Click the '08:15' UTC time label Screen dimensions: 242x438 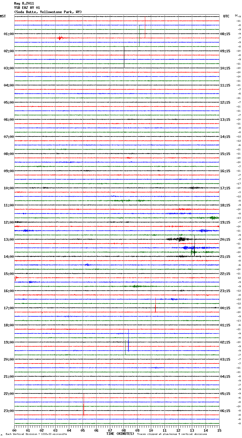pyautogui.click(x=225, y=34)
